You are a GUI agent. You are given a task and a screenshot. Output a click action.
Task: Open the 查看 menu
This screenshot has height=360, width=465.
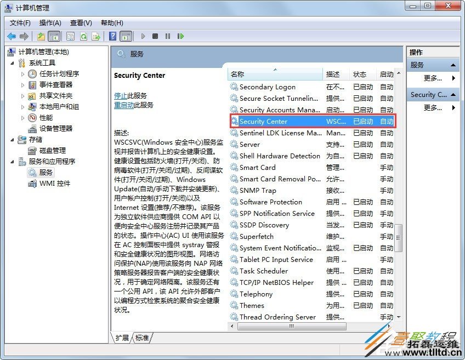(x=80, y=23)
